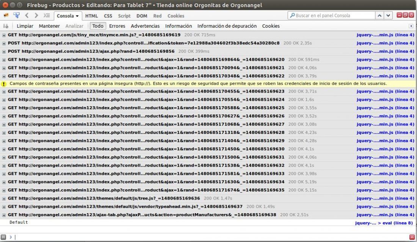
Task: Expand GET request ending in 1480685169620
Action: tap(4, 60)
